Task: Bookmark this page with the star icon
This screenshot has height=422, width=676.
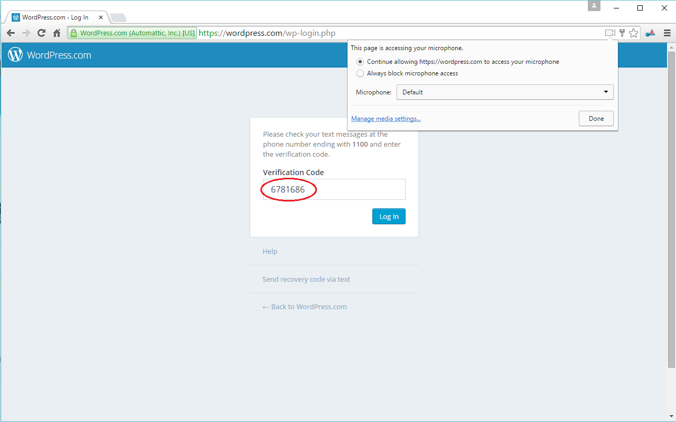Action: (x=634, y=33)
